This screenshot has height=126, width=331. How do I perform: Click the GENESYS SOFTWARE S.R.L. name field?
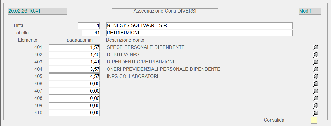click(x=199, y=26)
